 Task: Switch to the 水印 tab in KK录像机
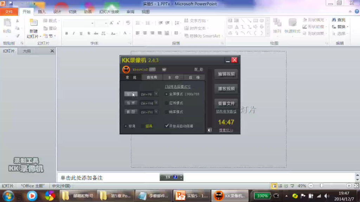click(174, 77)
